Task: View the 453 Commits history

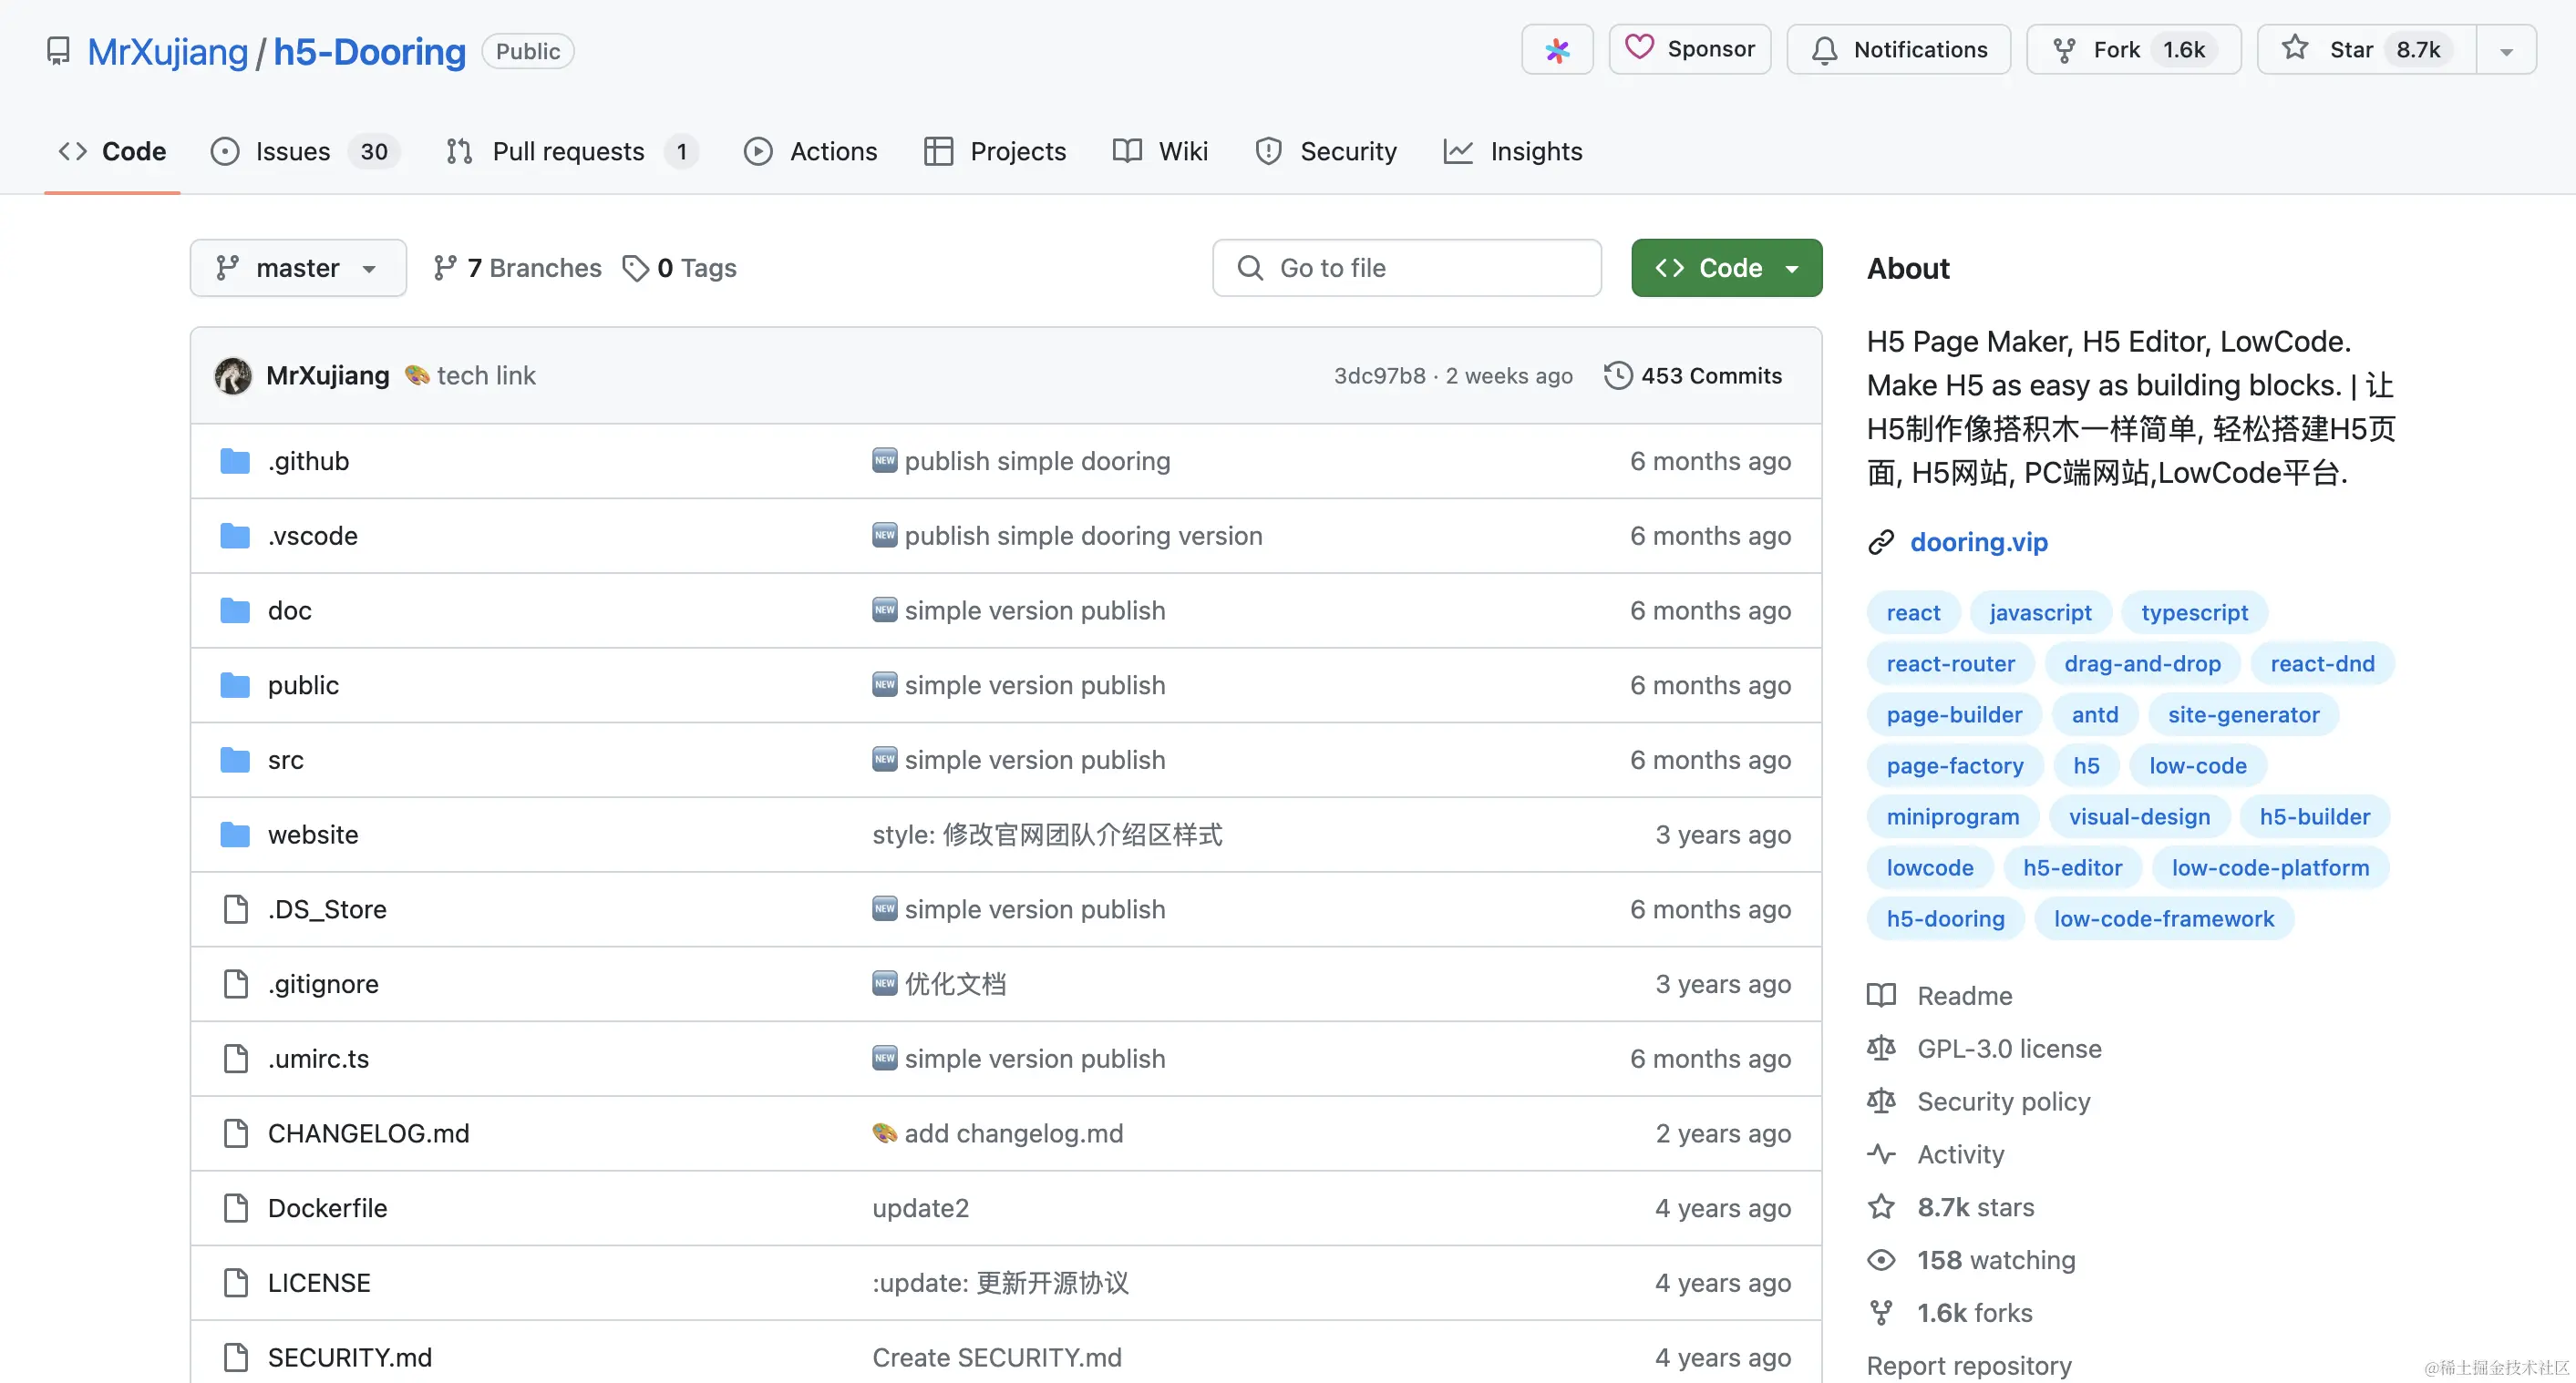Action: click(x=1693, y=375)
